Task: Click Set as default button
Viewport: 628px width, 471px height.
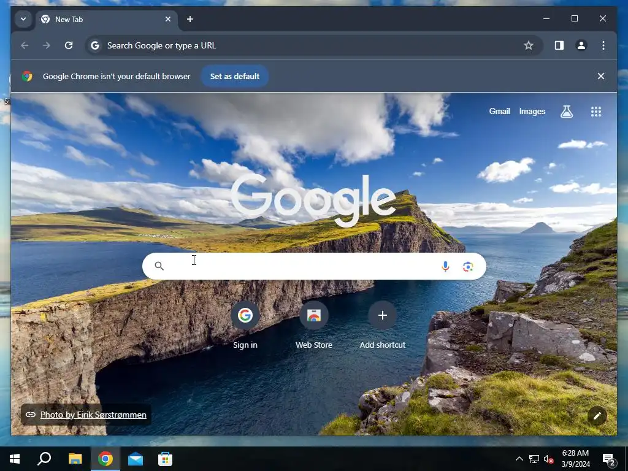Action: tap(235, 76)
